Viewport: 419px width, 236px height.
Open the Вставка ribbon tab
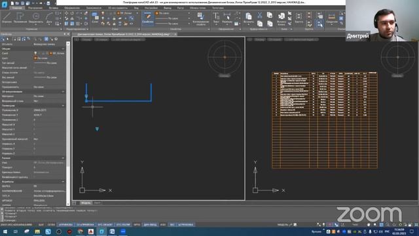[x=53, y=8]
